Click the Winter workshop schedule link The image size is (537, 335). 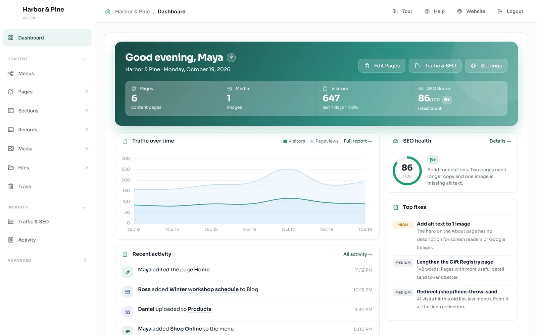pyautogui.click(x=204, y=289)
